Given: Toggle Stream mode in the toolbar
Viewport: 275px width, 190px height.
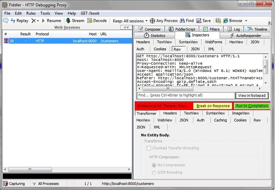Looking at the screenshot, I should [x=75, y=21].
